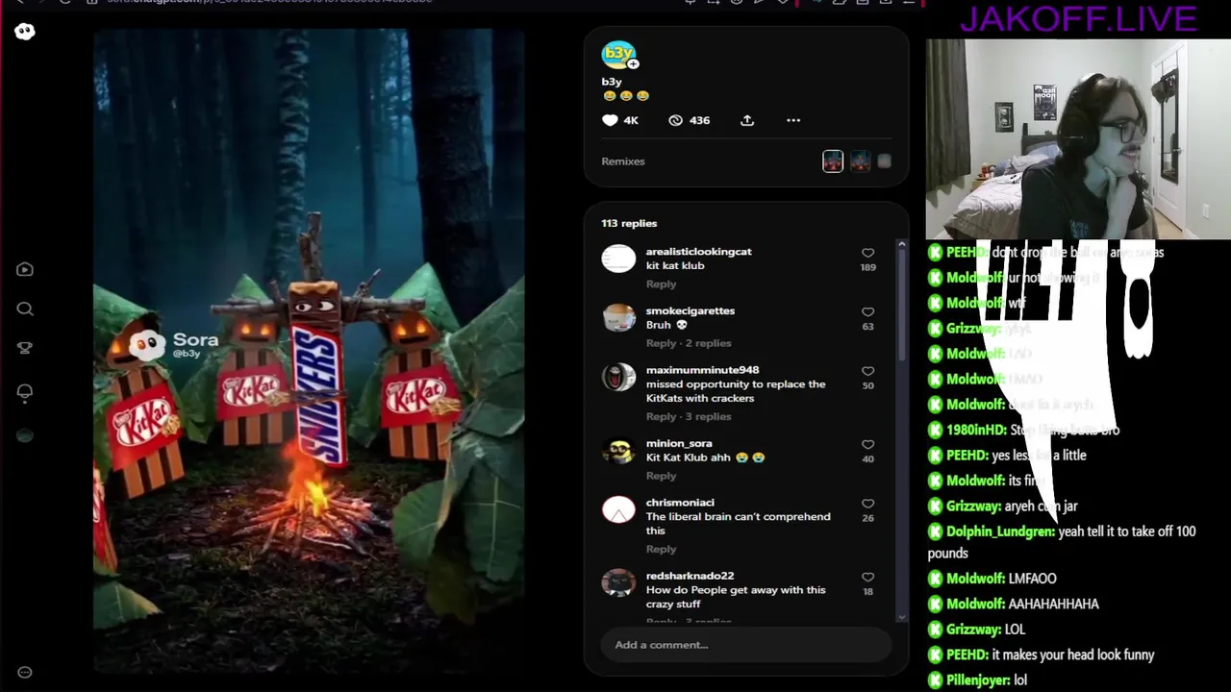The width and height of the screenshot is (1231, 692).
Task: Click Pillenjoyer in stream chat
Action: coord(978,680)
